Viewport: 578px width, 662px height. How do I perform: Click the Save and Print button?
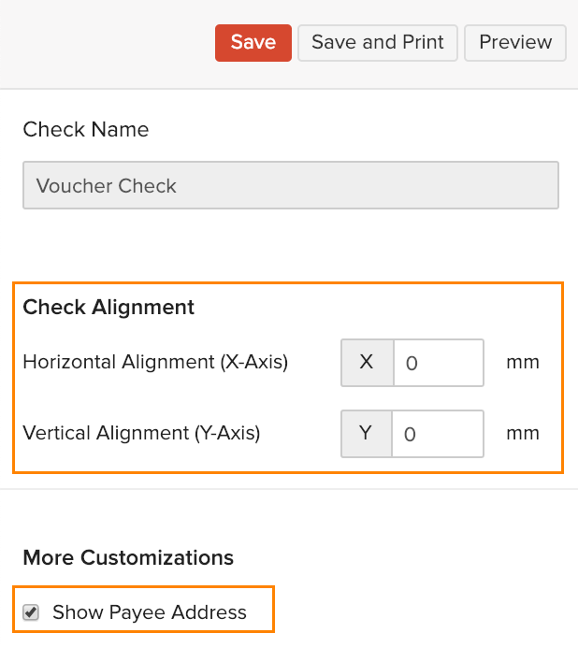[x=378, y=43]
